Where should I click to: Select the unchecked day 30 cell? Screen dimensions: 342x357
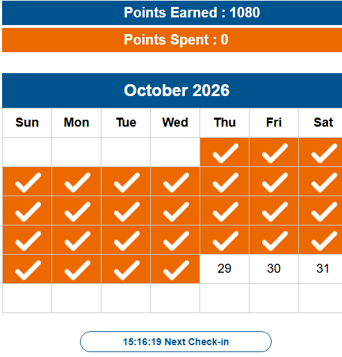click(x=274, y=269)
